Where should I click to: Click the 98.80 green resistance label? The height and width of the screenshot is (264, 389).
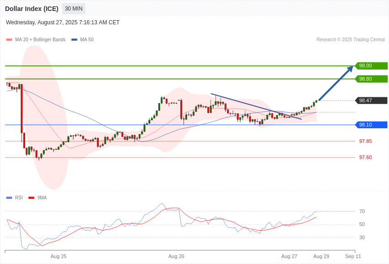click(x=372, y=79)
